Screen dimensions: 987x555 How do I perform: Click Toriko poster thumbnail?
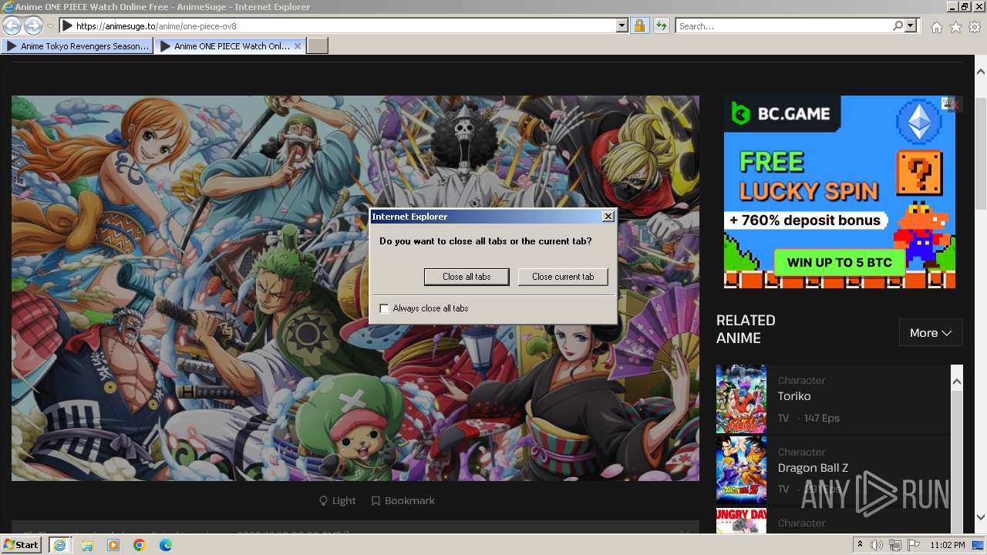click(x=741, y=399)
